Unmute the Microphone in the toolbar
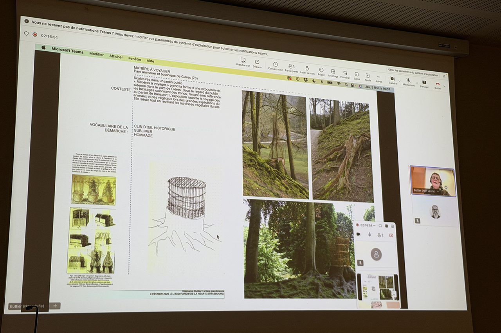The image size is (501, 333). (x=408, y=80)
